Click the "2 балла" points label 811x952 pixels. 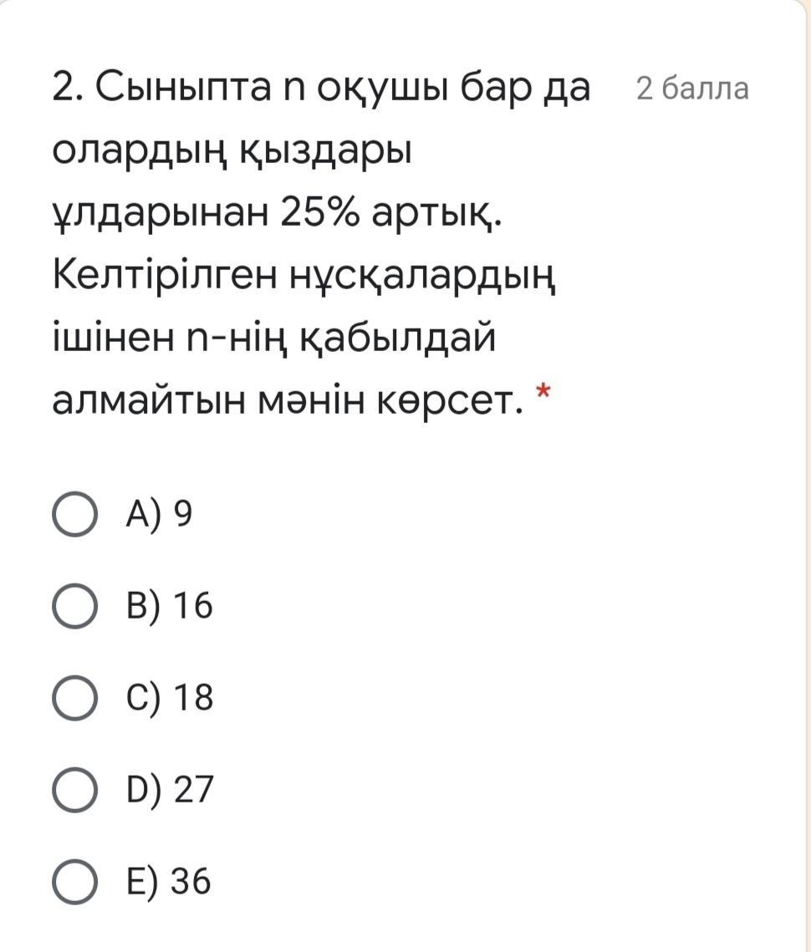692,89
